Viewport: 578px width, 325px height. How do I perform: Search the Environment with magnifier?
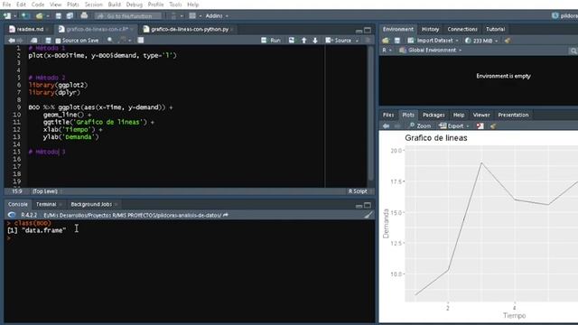click(x=573, y=51)
